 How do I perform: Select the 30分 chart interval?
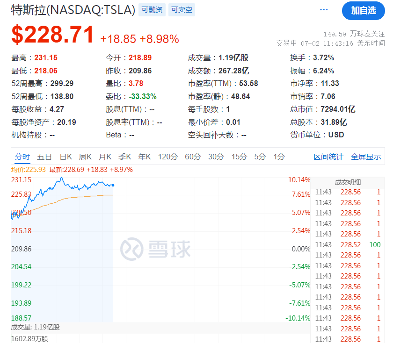216,157
